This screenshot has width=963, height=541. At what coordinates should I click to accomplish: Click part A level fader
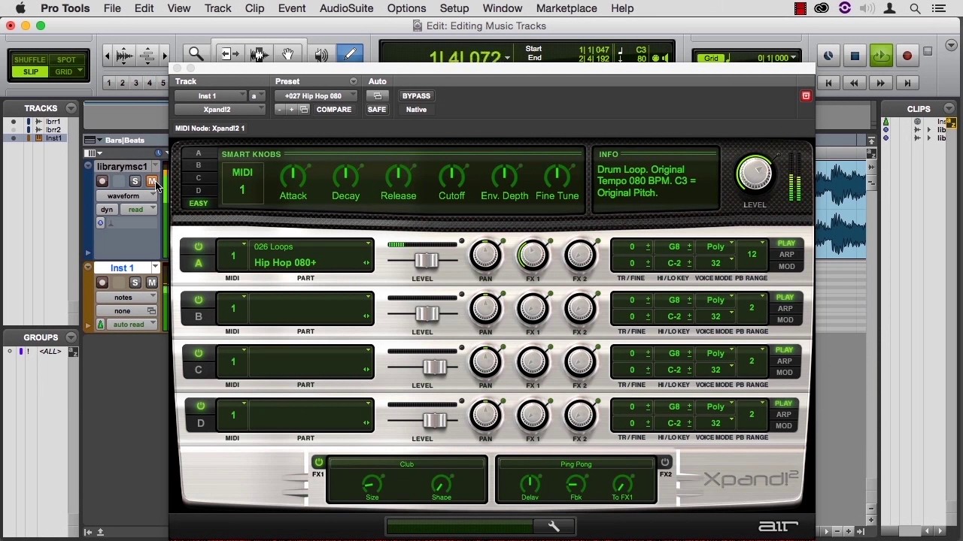click(x=426, y=261)
